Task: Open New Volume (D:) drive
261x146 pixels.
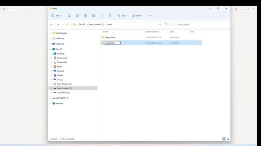Action: point(64,84)
